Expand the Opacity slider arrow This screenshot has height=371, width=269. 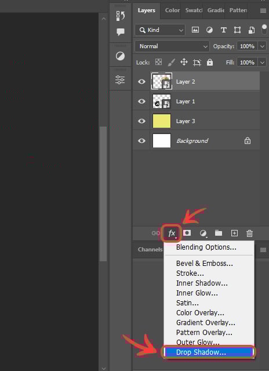262,46
